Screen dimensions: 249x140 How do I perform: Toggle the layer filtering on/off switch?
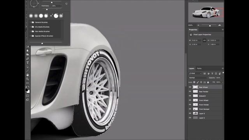pos(223,73)
